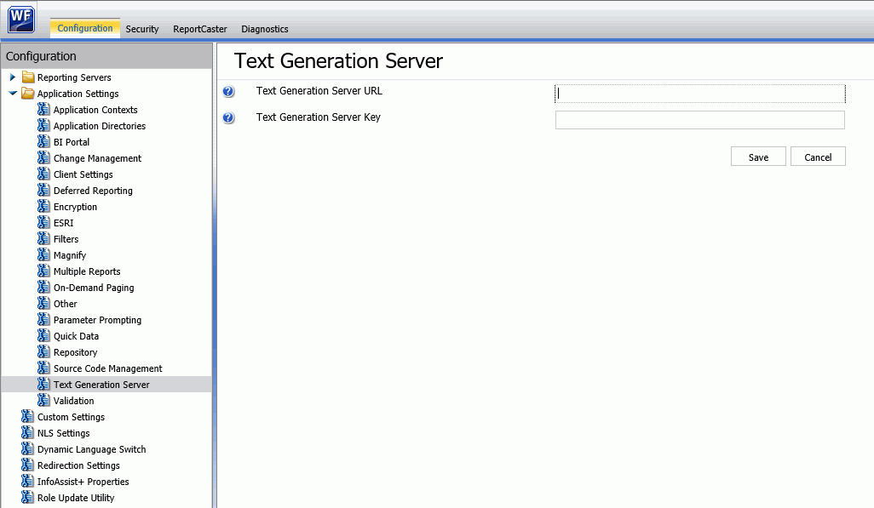Open the Diagnostics tab

(265, 29)
